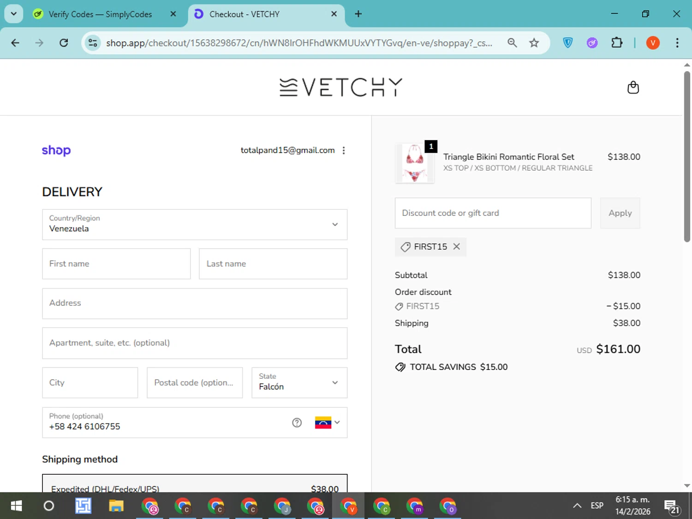The image size is (692, 519).
Task: Click the Postal code field
Action: 195,382
